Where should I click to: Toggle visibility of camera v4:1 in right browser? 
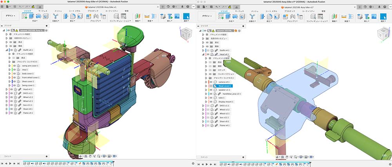(211, 82)
